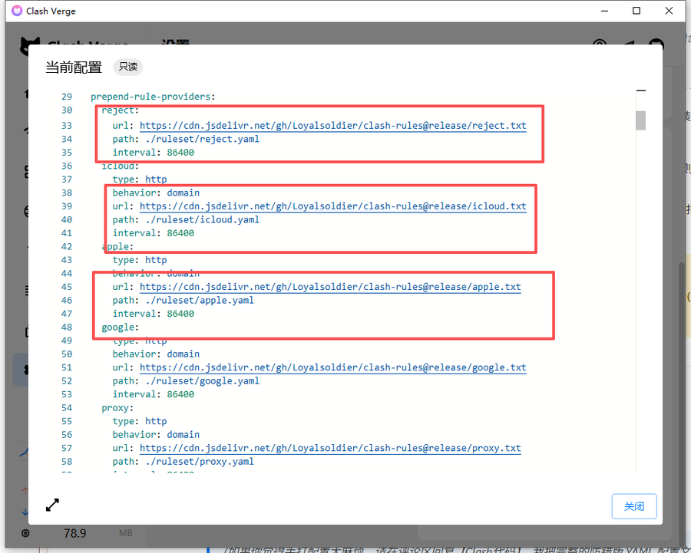
Task: Open the reject.txt rule URL
Action: 332,126
